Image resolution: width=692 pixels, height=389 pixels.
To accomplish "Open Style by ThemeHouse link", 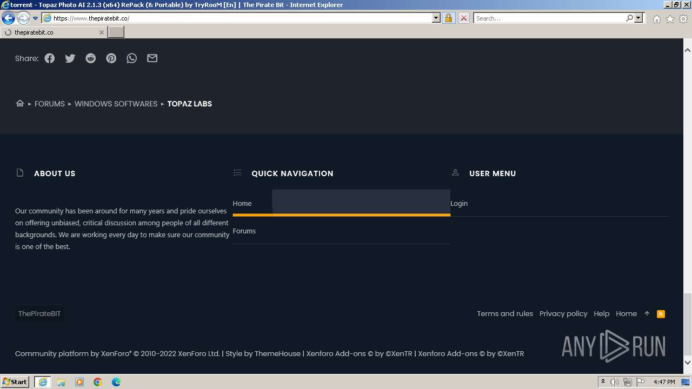I will click(263, 353).
